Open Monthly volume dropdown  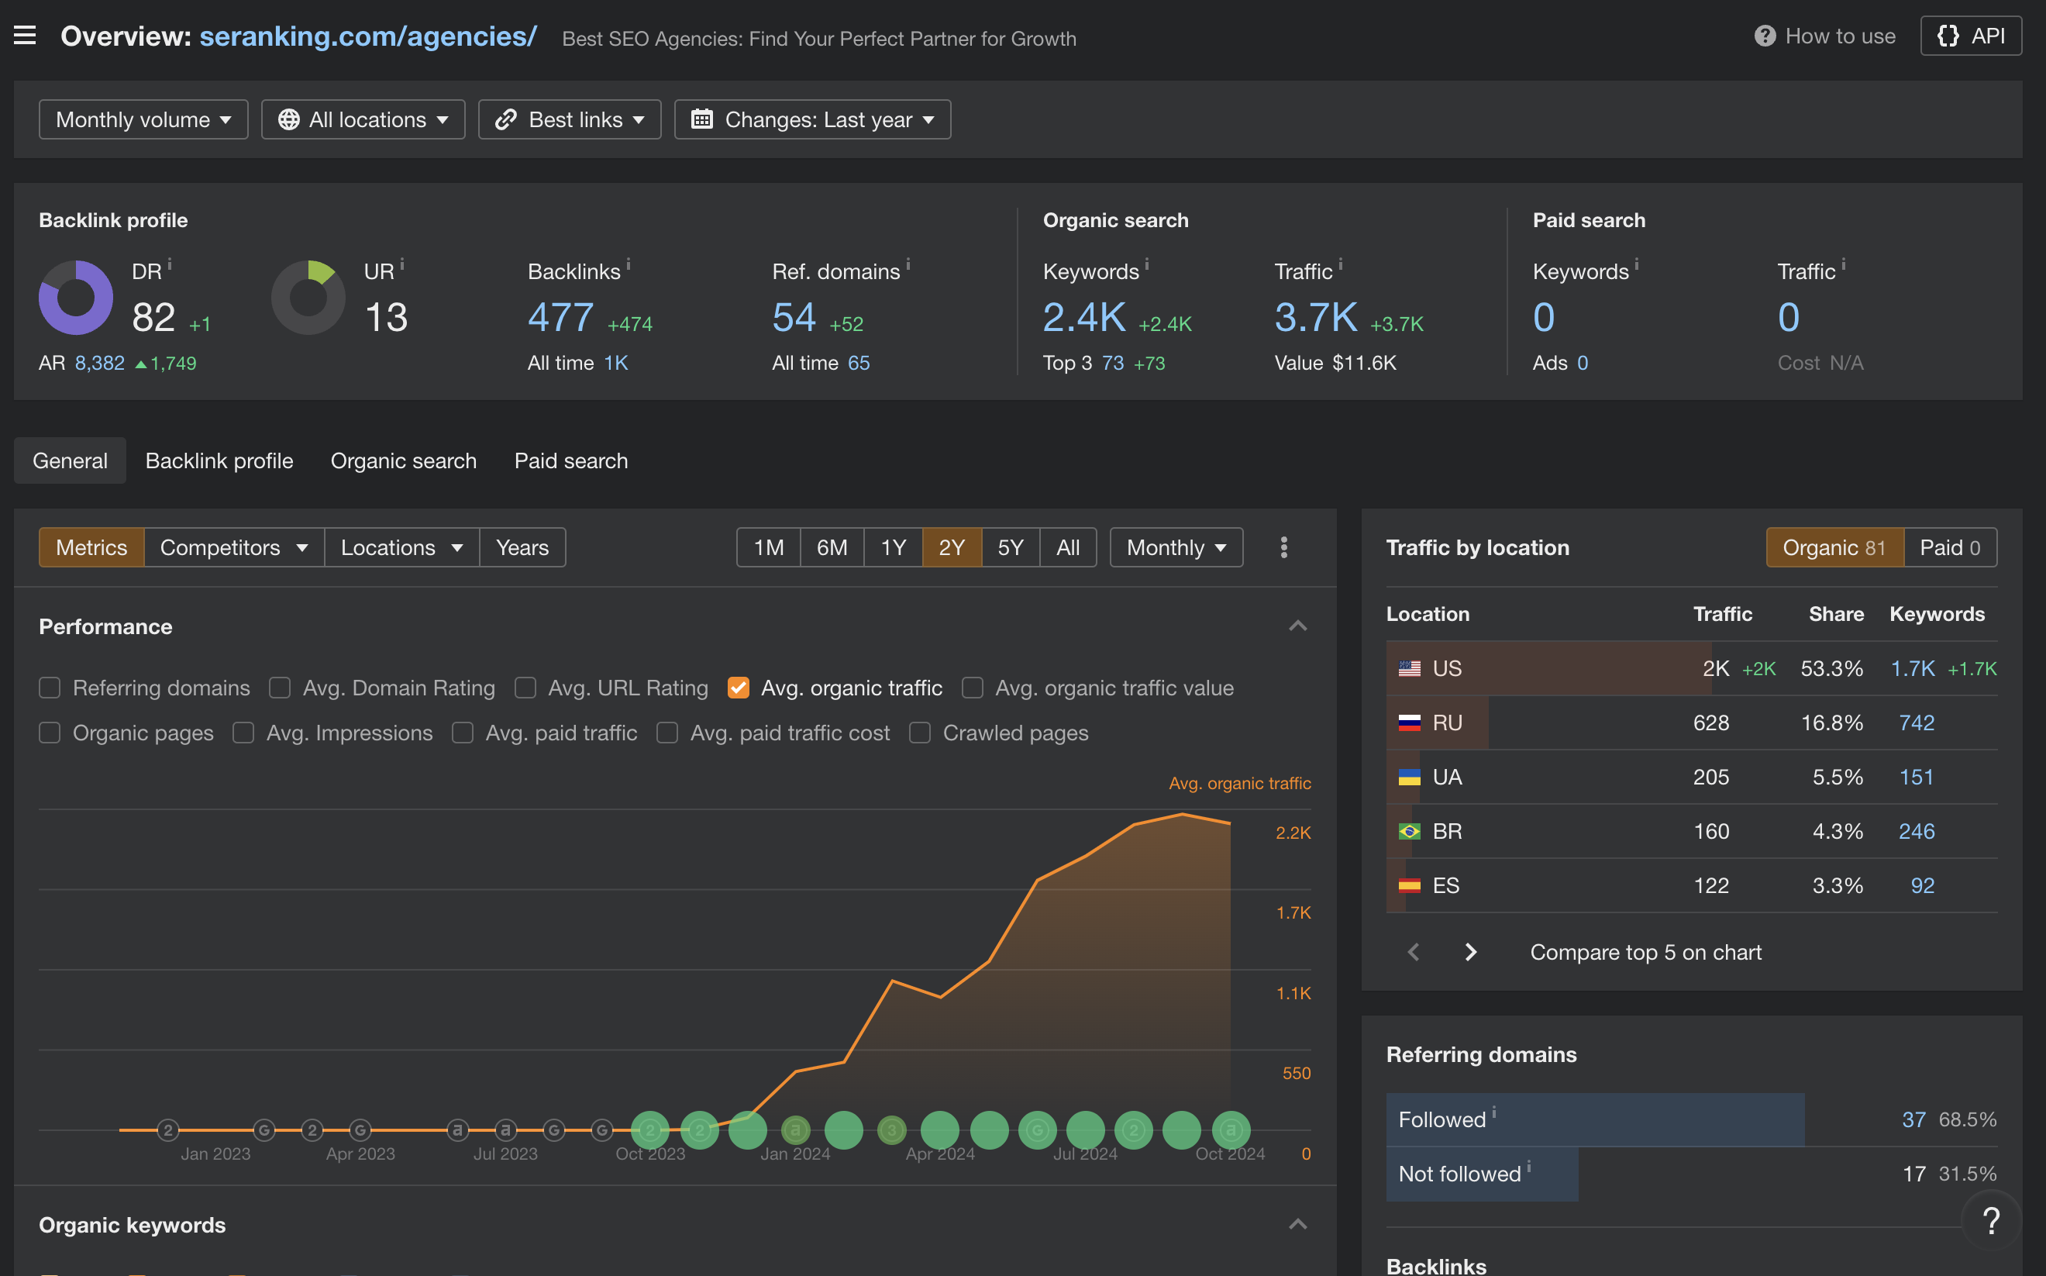[143, 119]
